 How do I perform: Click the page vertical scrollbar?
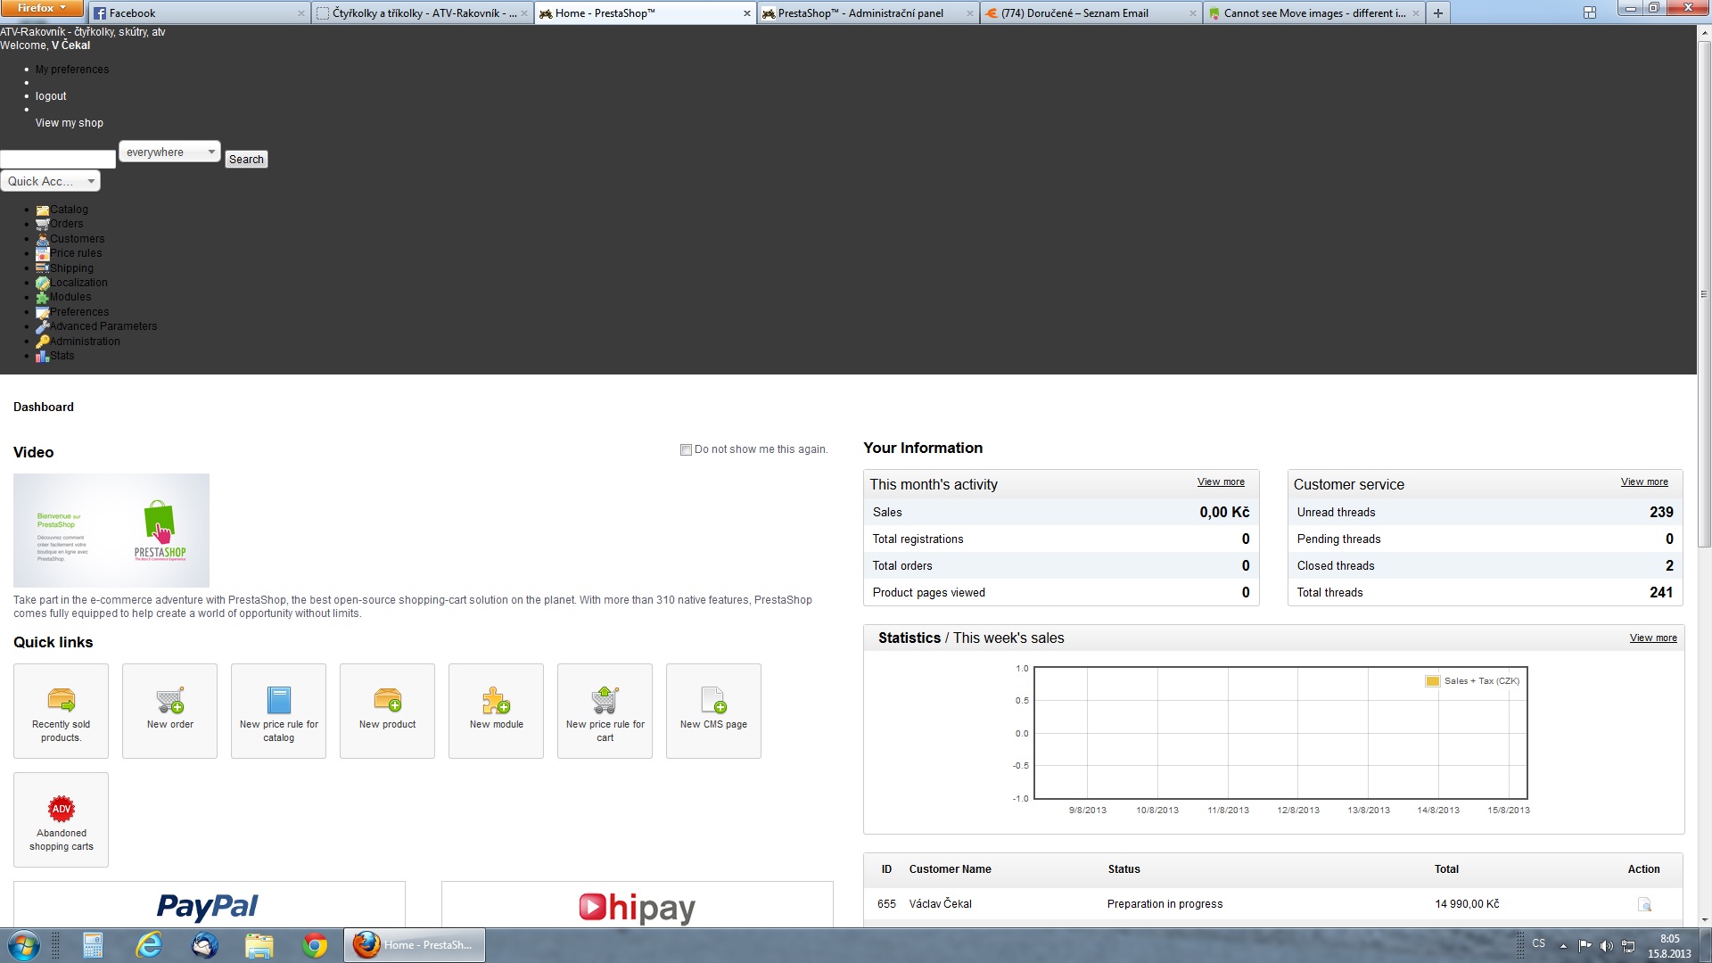pyautogui.click(x=1704, y=294)
